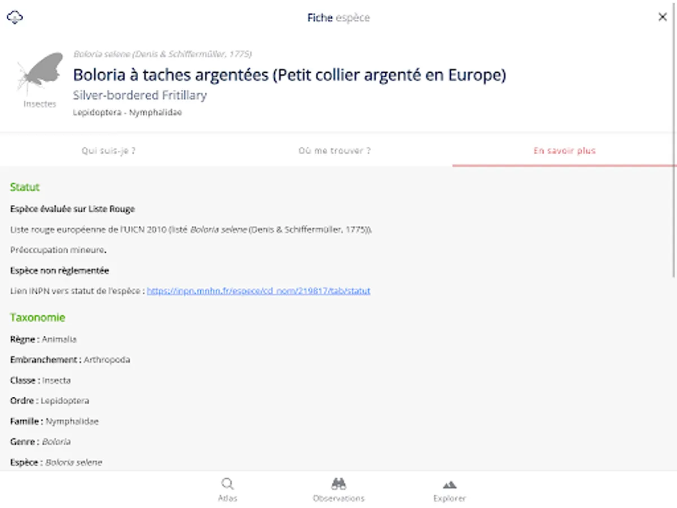Click the 'Explorer' label in the bottom bar

click(x=450, y=498)
